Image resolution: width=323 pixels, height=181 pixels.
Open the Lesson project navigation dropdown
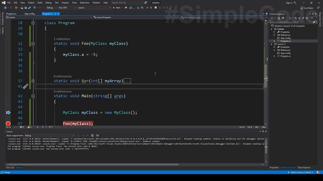48,18
